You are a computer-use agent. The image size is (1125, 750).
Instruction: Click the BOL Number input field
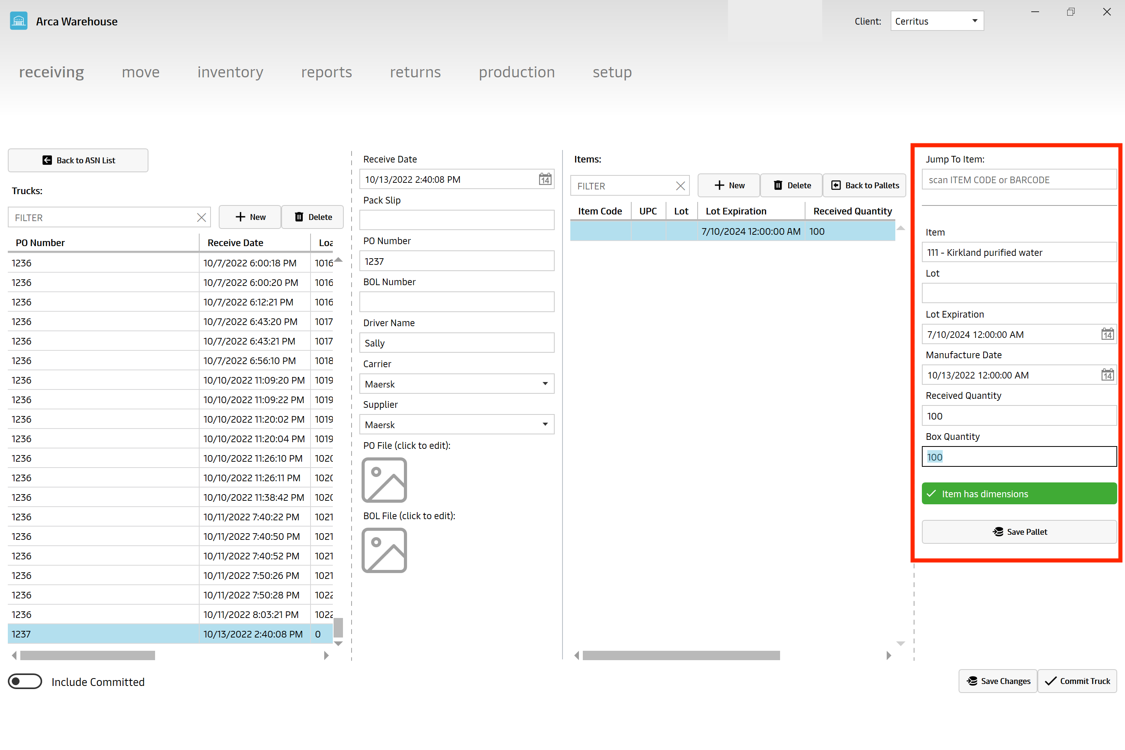click(457, 302)
